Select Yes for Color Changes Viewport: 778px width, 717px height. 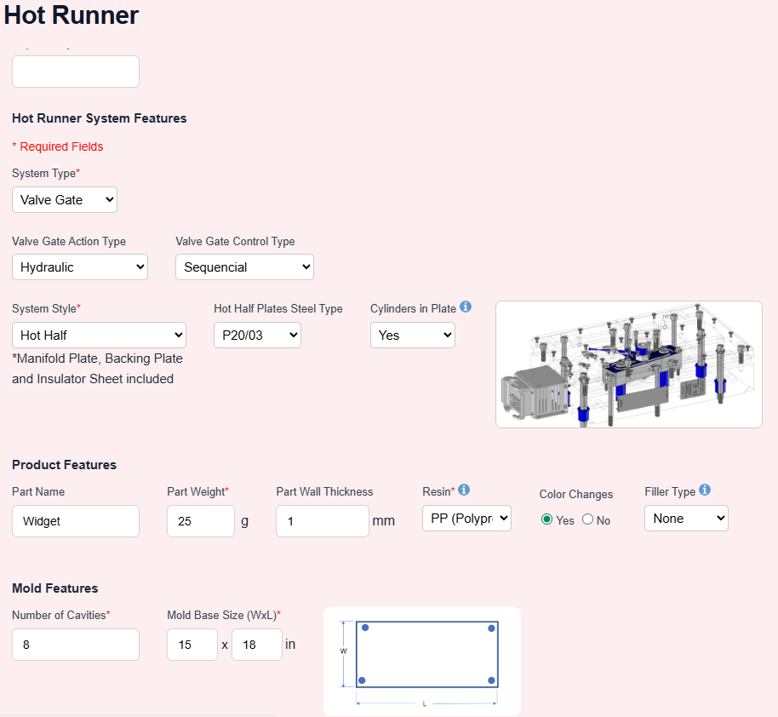[x=546, y=519]
